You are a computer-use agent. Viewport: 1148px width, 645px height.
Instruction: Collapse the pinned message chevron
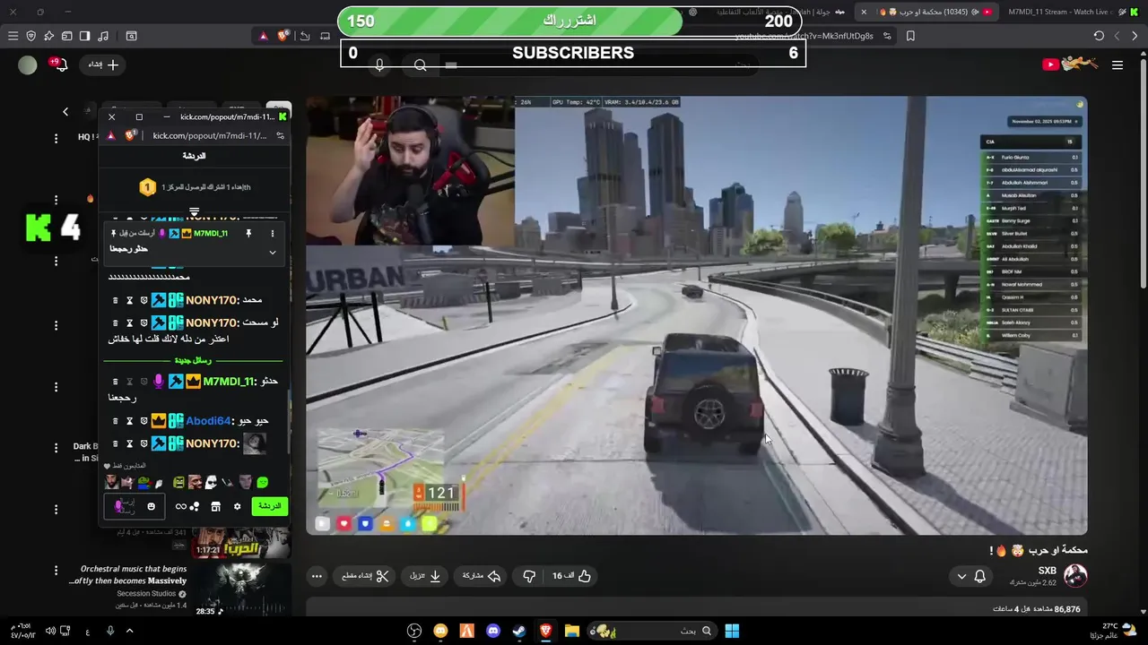point(273,252)
